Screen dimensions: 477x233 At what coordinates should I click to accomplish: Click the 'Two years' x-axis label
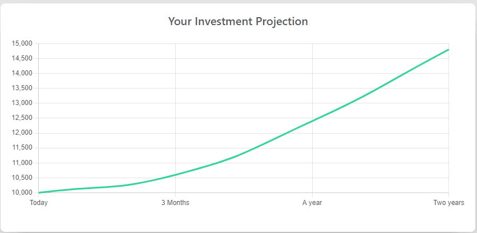point(448,203)
